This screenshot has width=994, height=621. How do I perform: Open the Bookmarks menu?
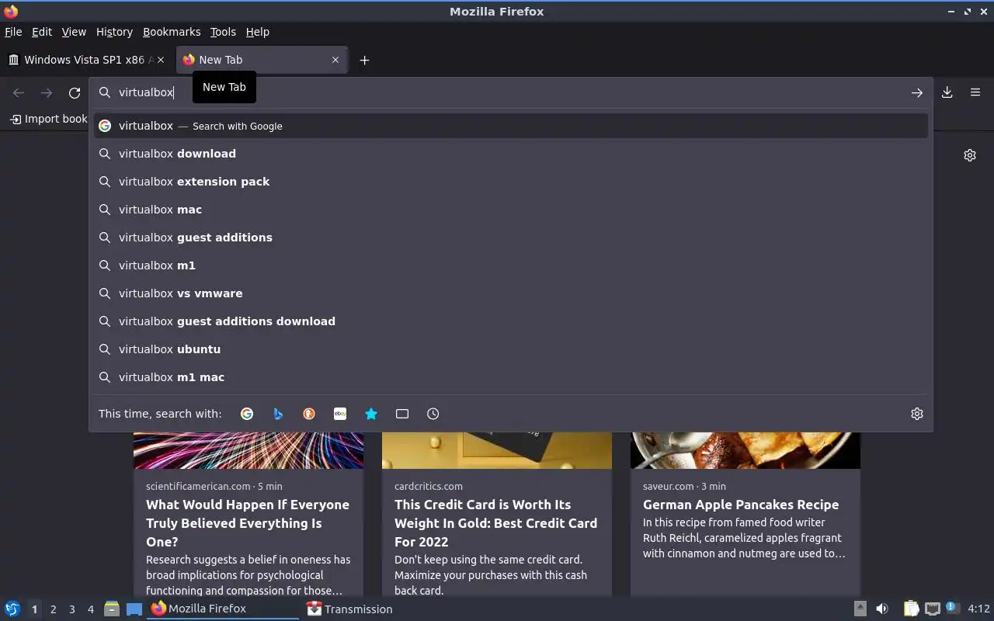click(x=172, y=32)
